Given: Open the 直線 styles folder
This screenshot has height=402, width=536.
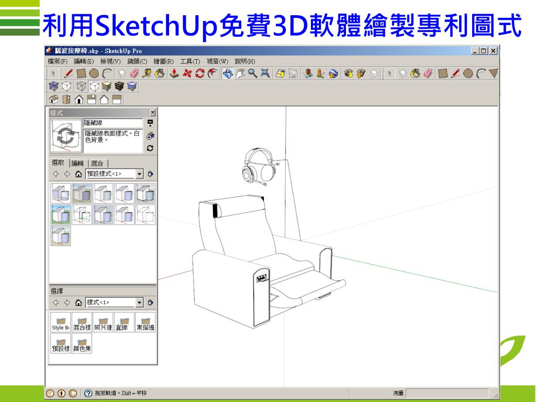Looking at the screenshot, I should pos(124,322).
